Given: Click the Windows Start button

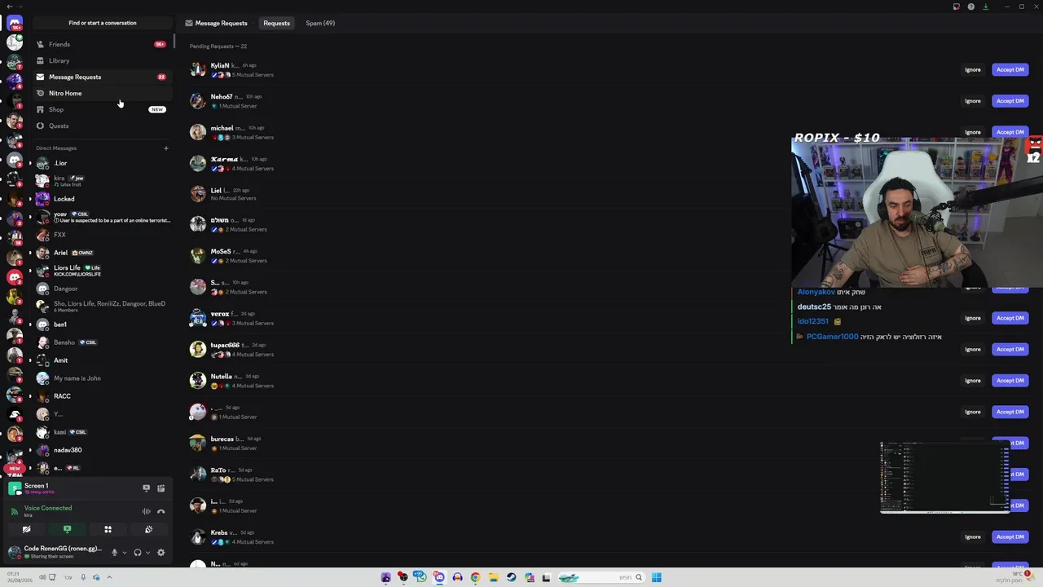Looking at the screenshot, I should 656,577.
